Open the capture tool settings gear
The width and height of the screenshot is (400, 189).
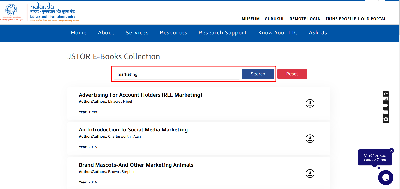[386, 119]
